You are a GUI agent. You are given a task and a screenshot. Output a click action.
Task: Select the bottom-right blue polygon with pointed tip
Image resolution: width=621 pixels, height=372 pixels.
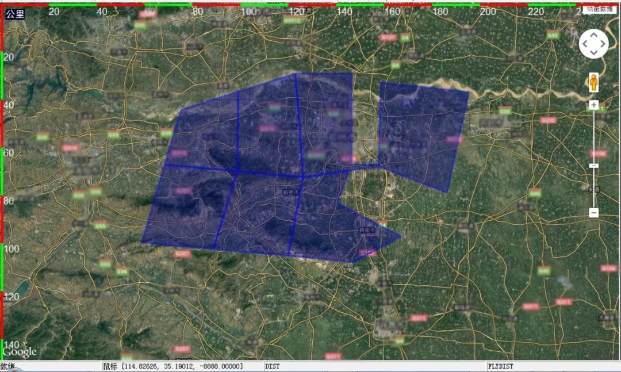(x=333, y=224)
